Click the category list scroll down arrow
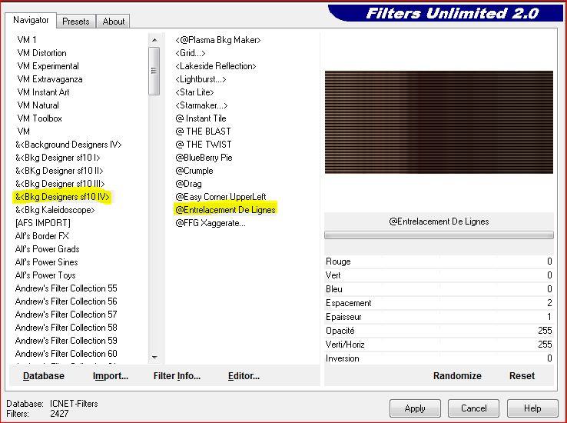 pyautogui.click(x=154, y=358)
